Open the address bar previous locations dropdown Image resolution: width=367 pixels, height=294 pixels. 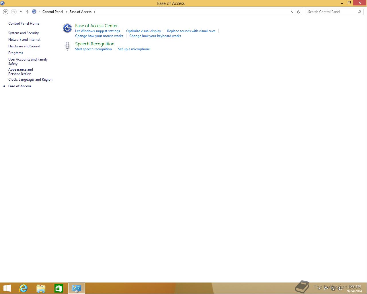(292, 12)
